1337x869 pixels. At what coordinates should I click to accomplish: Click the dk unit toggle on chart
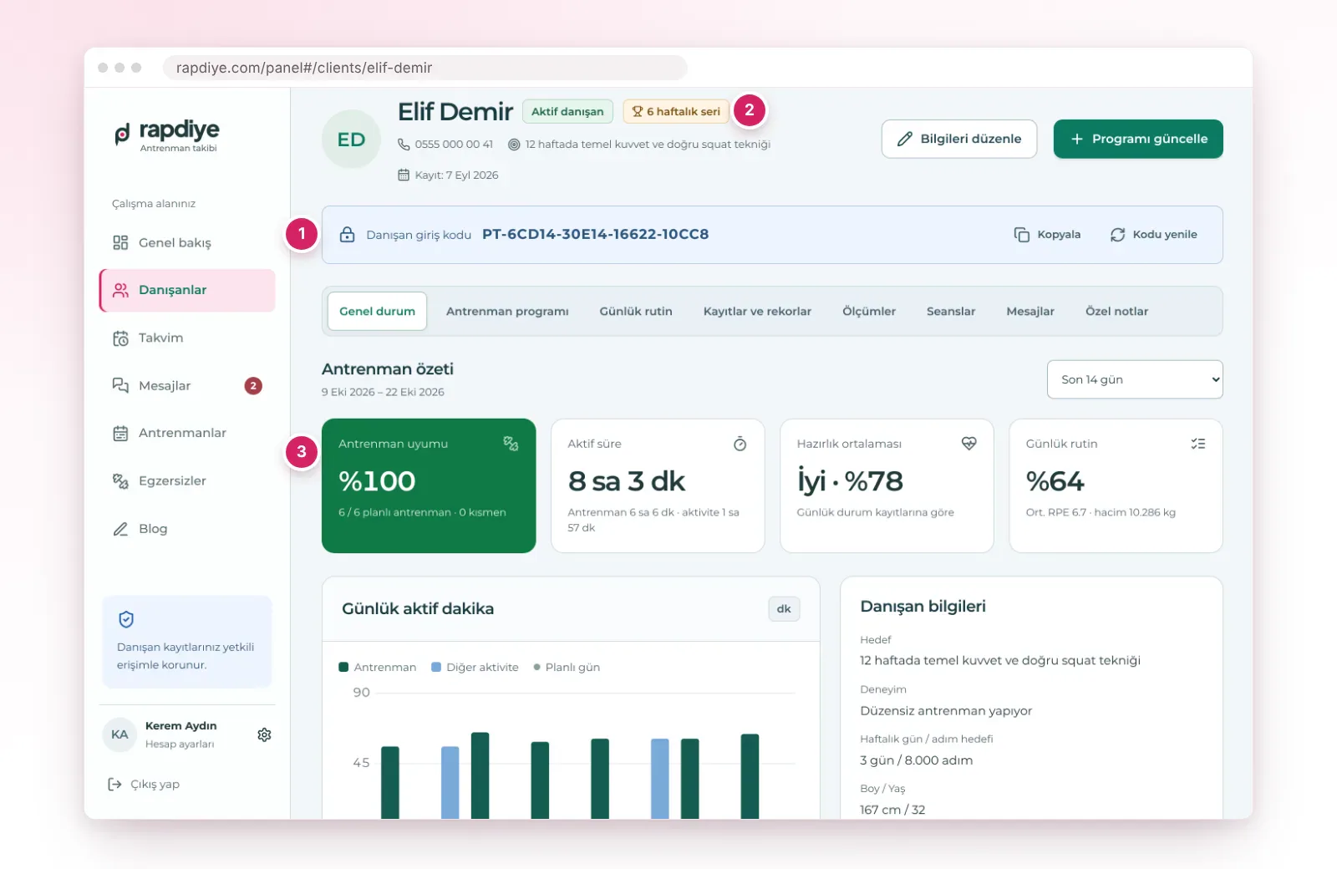[x=784, y=608]
